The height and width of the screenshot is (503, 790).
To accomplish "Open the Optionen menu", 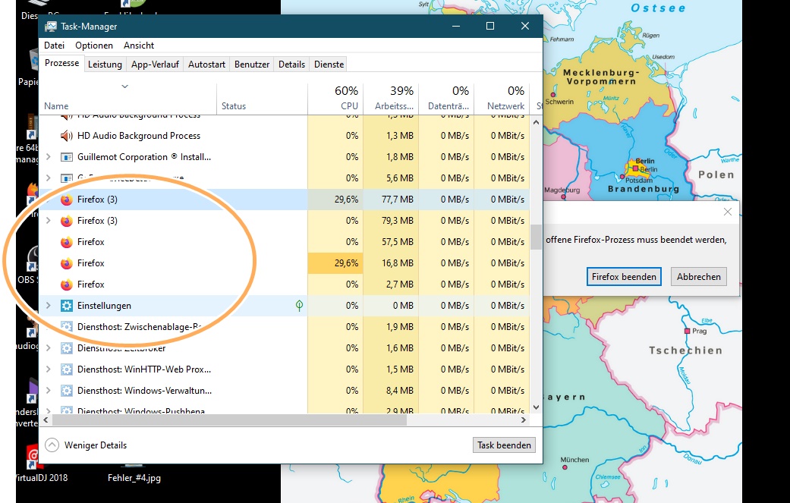I will 94,46.
